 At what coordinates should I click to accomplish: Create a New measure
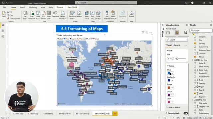coord(107,15)
